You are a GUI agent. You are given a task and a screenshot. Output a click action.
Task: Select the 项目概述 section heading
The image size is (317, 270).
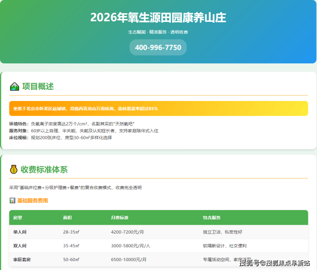(x=38, y=86)
